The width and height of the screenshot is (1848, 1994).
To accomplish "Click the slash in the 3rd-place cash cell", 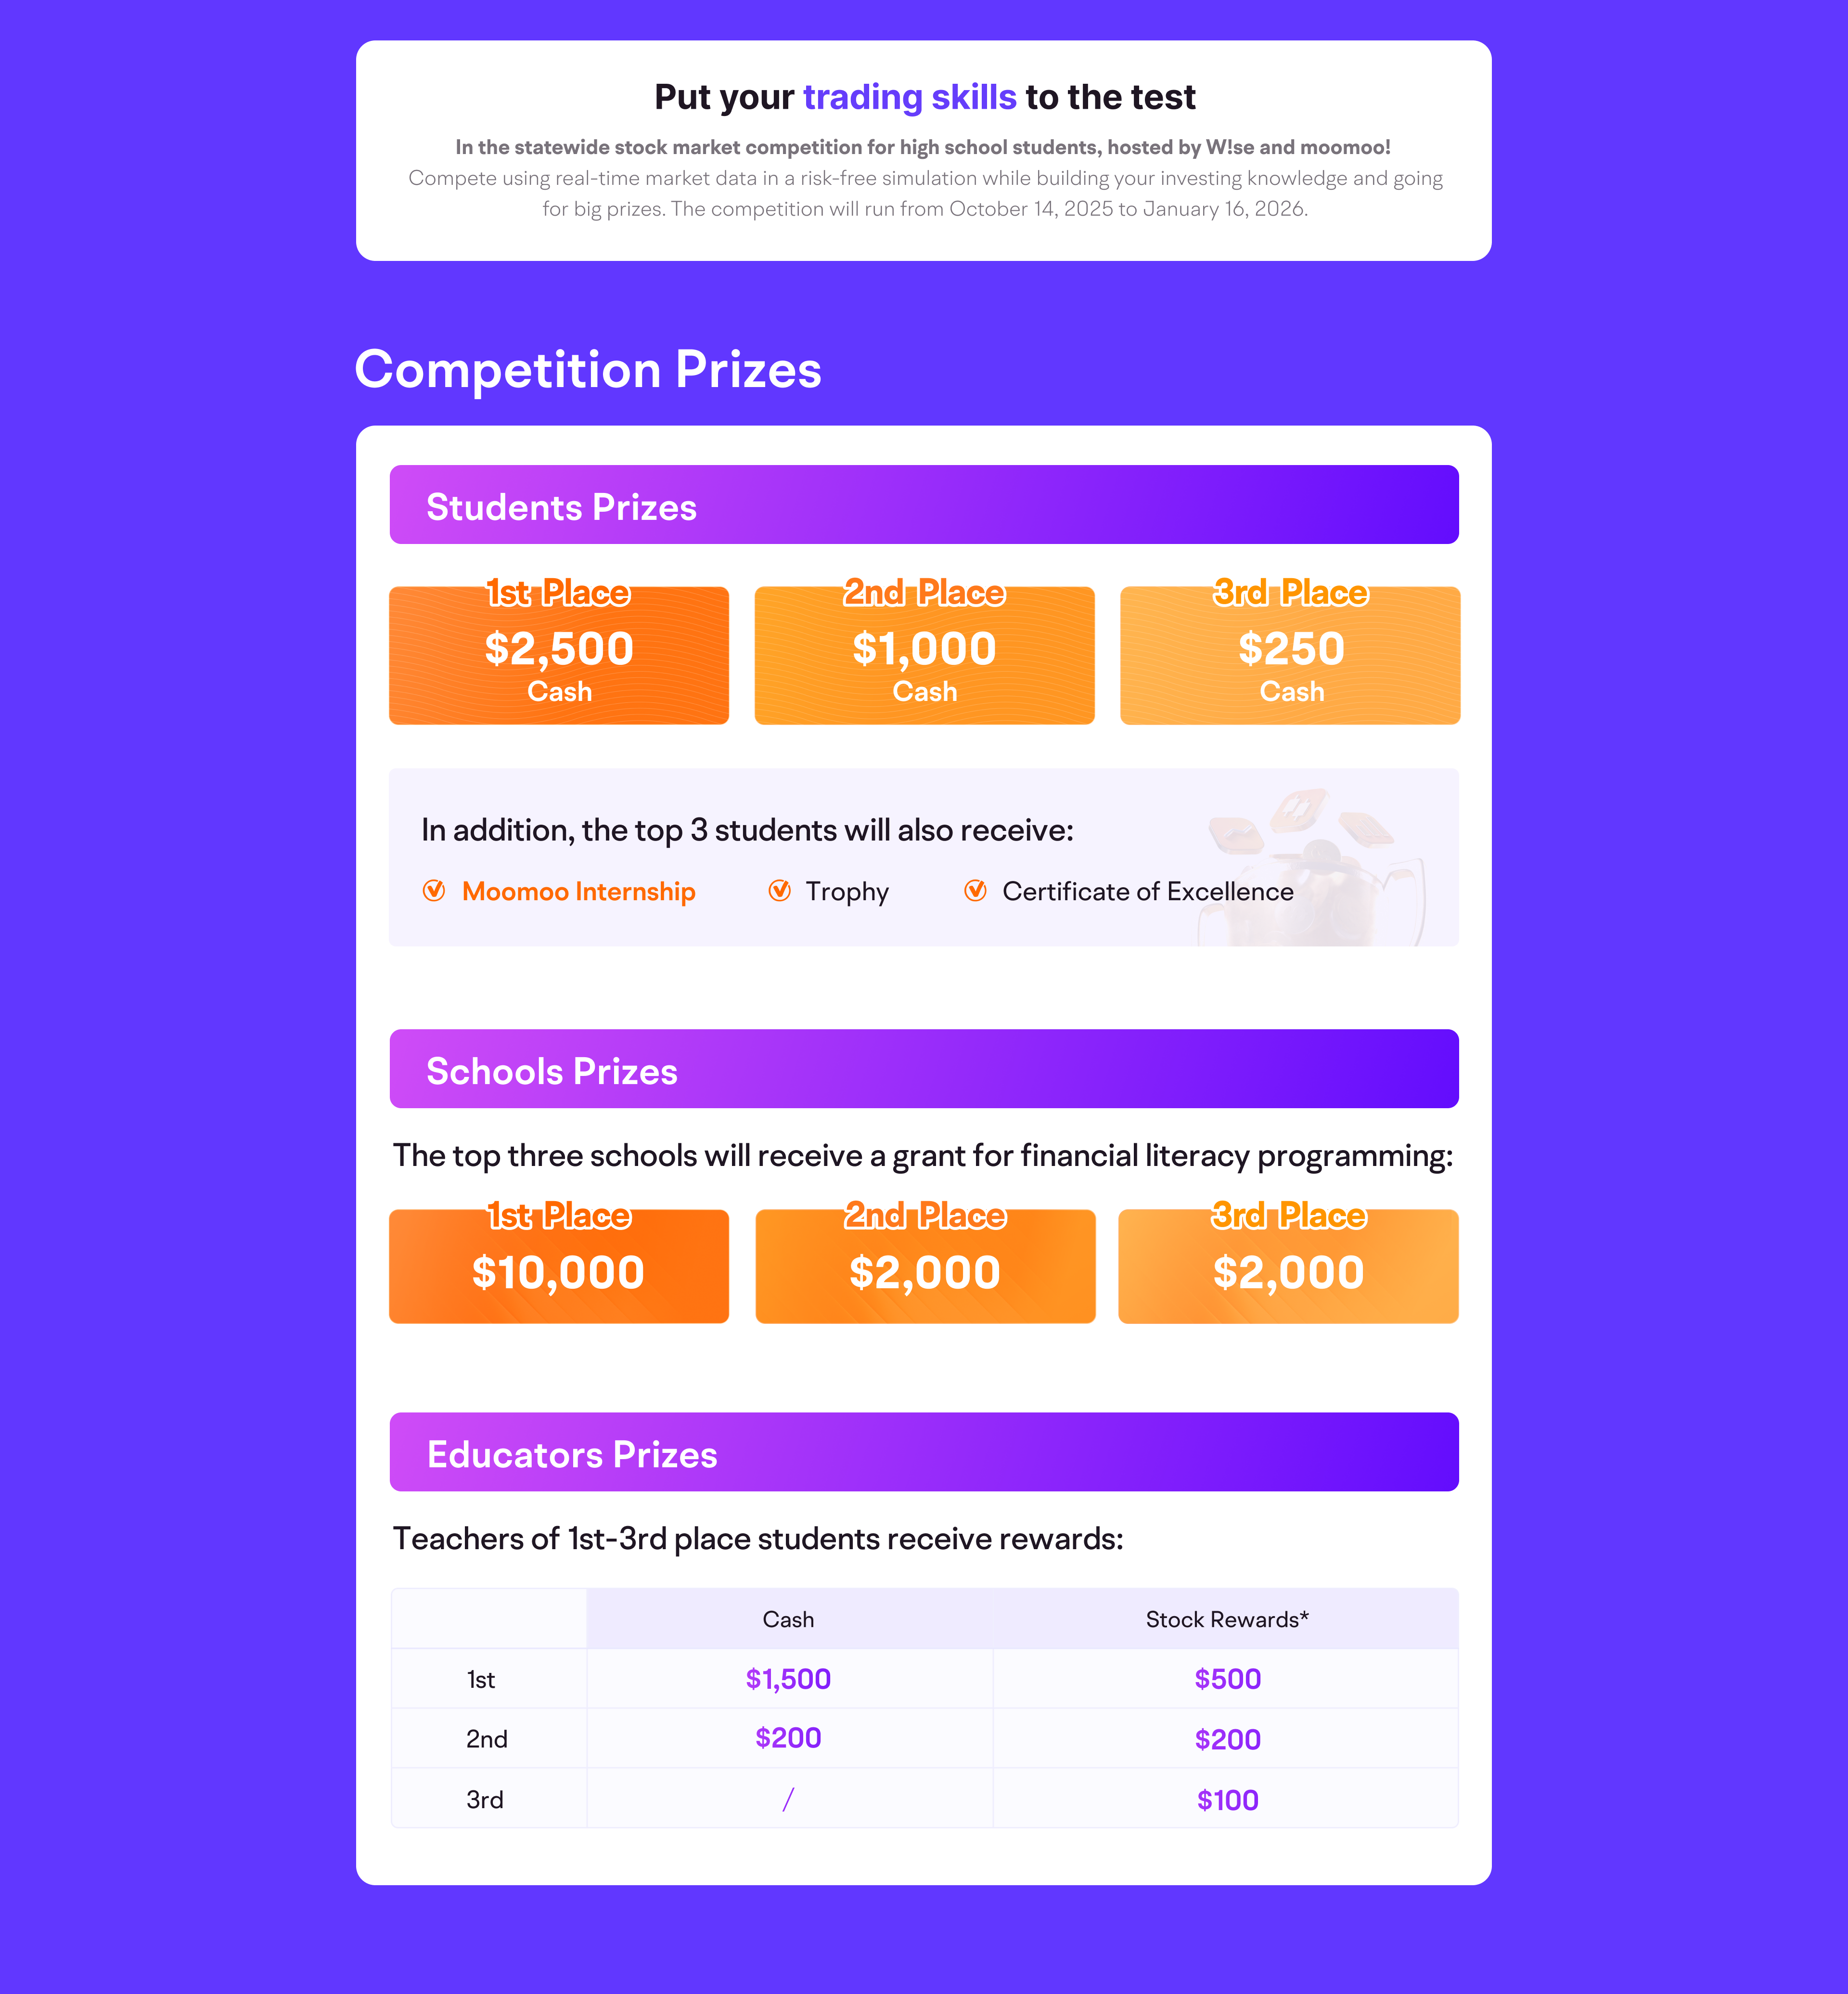I will [788, 1800].
